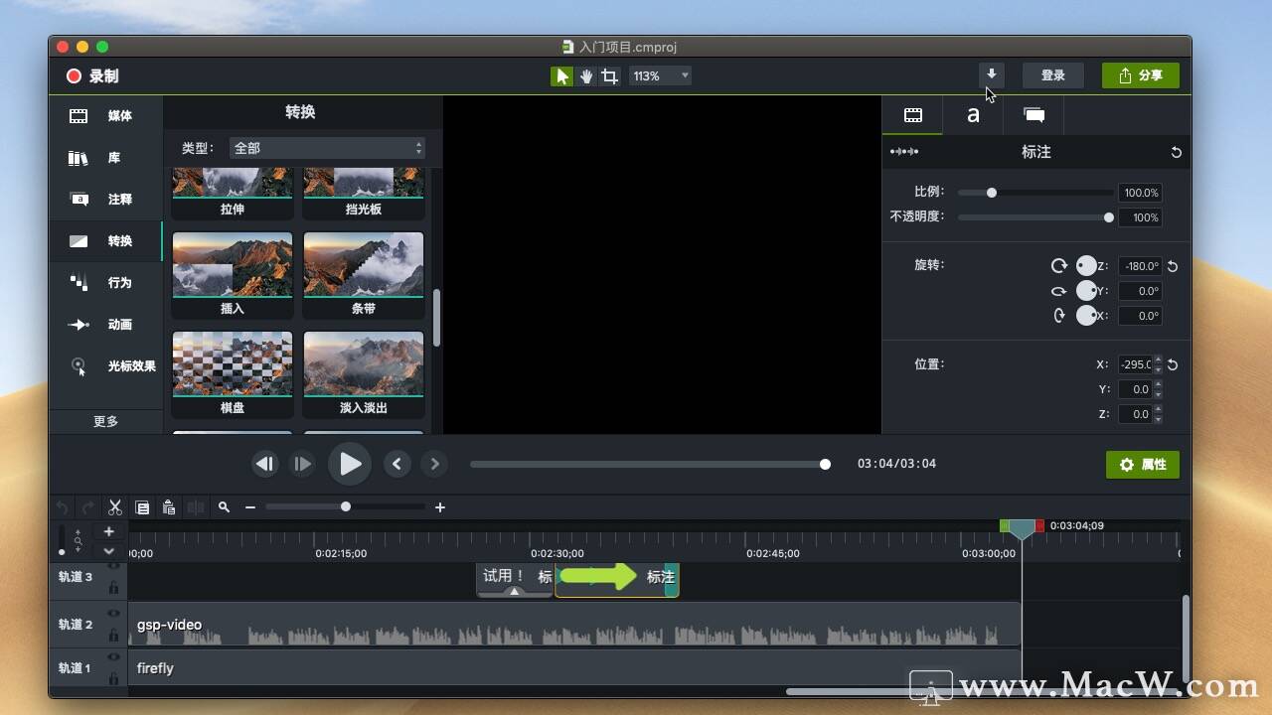Open the 类型 全部 dropdown
This screenshot has height=715, width=1272.
[327, 148]
